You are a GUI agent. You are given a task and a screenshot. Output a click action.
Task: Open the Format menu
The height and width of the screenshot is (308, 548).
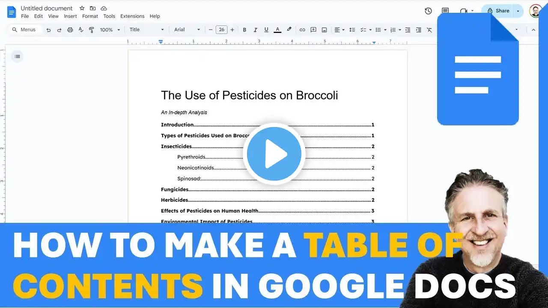(x=90, y=16)
